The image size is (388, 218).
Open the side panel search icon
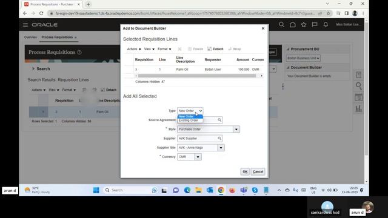coord(358,86)
